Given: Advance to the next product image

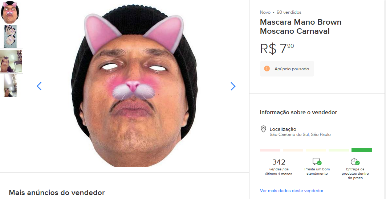Looking at the screenshot, I should click(x=233, y=86).
